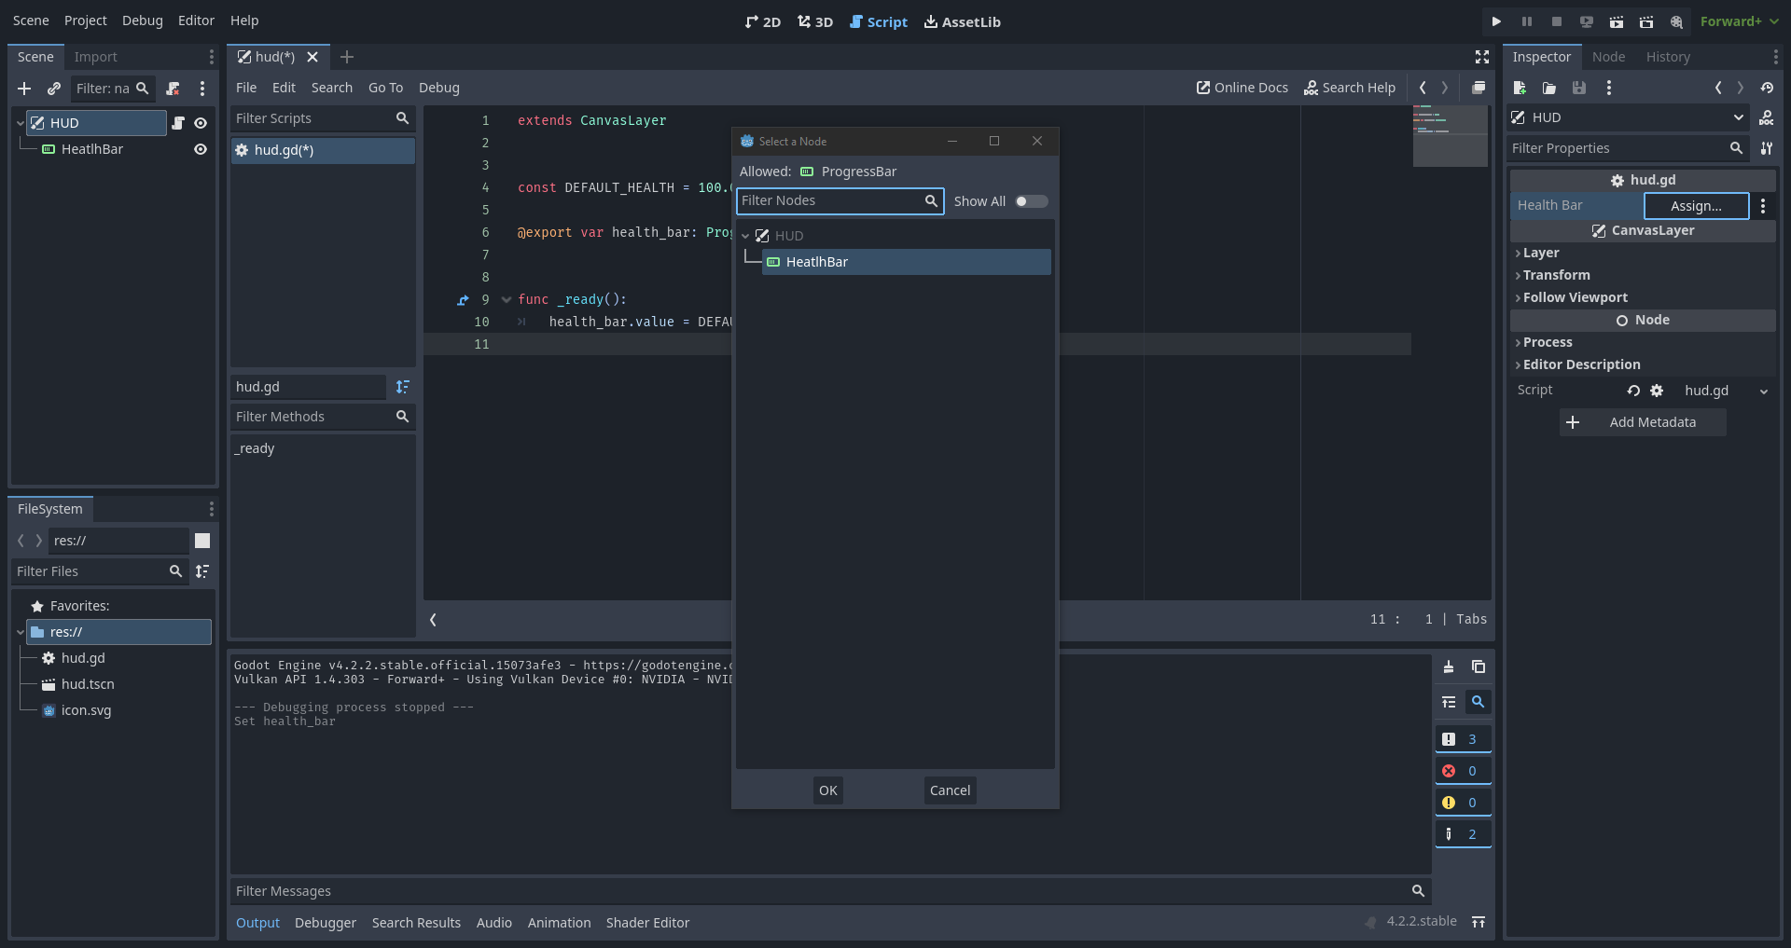The image size is (1791, 948).
Task: Add a new node plus icon
Action: (24, 89)
